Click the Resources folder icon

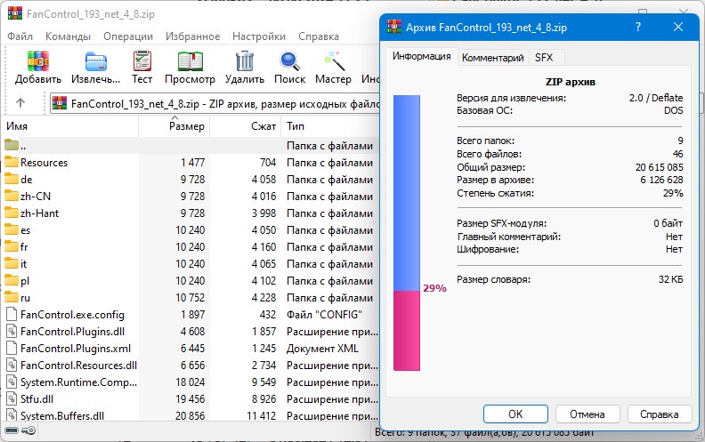(12, 162)
